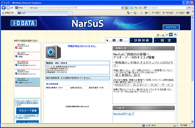Click the パスワード更新 button
This screenshot has width=195, height=128.
[x=28, y=111]
